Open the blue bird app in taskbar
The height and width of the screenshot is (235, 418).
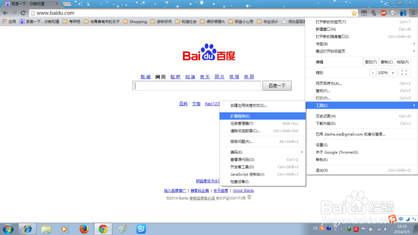tap(141, 229)
